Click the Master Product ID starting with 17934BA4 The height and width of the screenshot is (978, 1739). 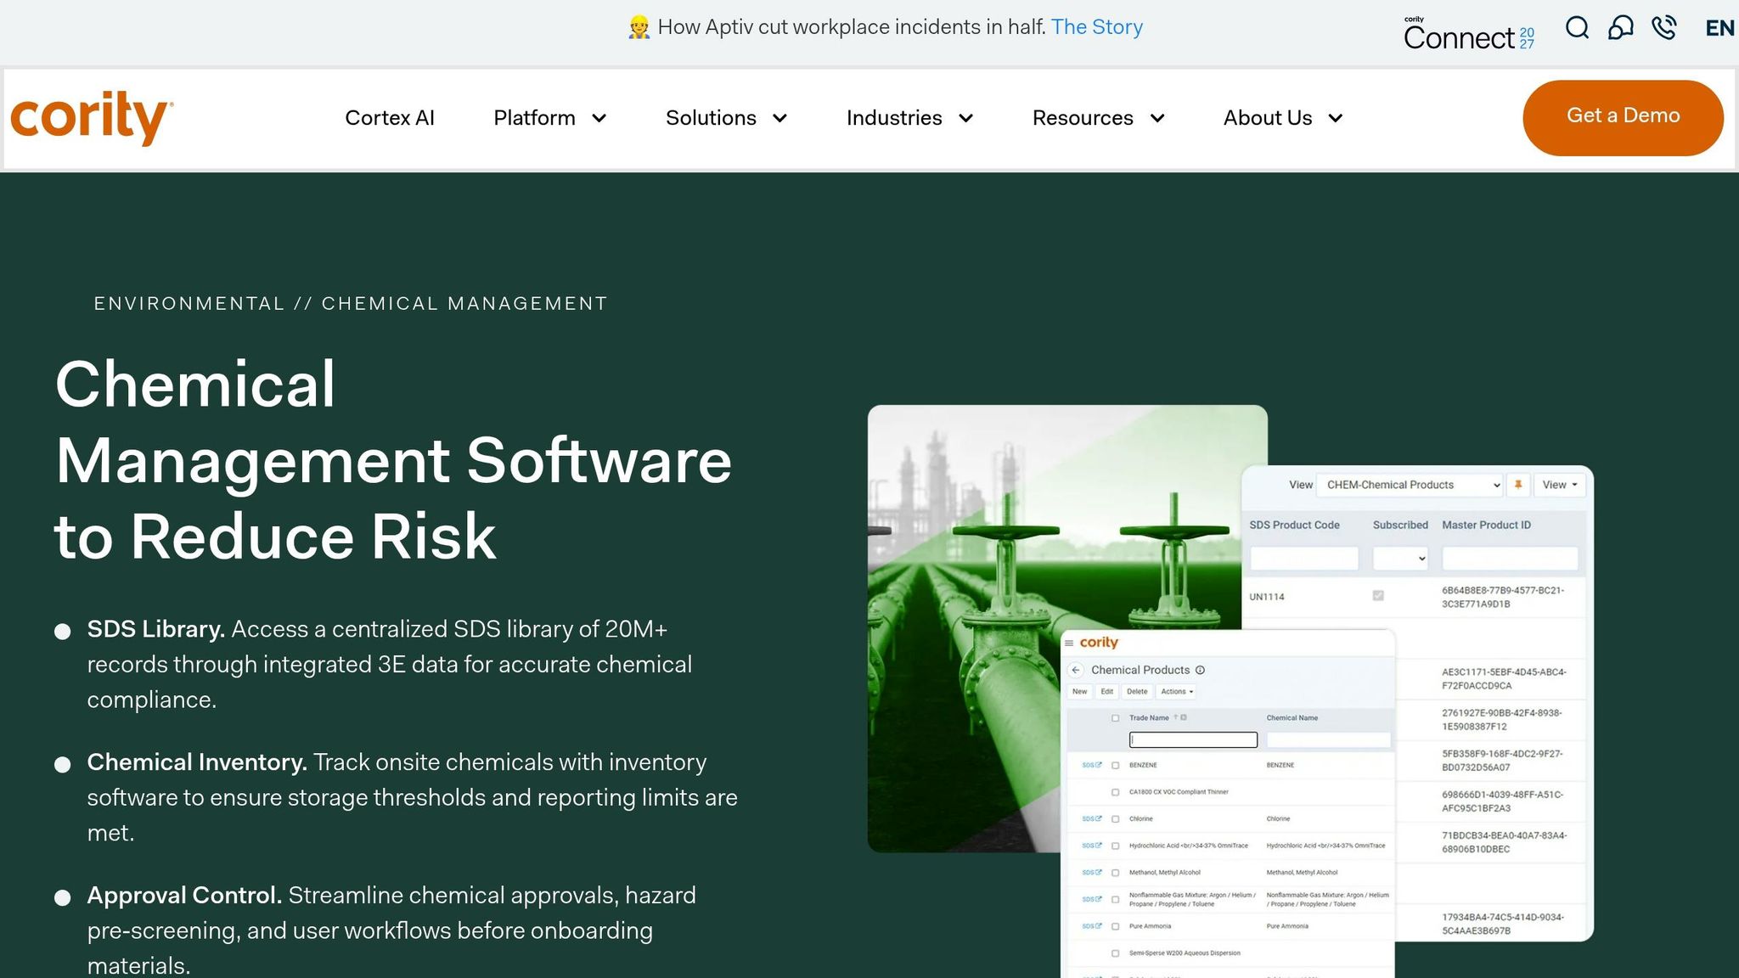click(x=1503, y=924)
